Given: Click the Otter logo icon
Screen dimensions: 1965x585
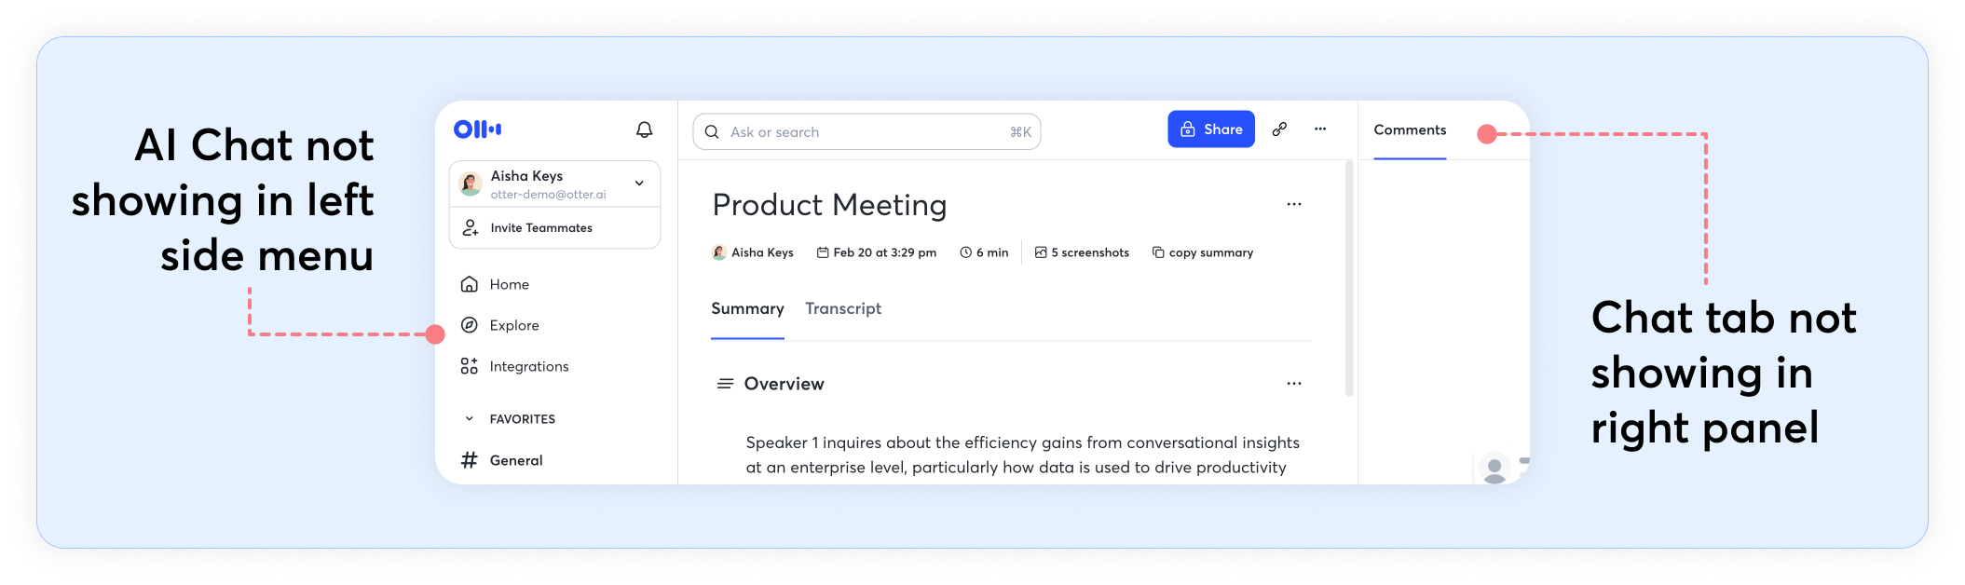Looking at the screenshot, I should (x=477, y=129).
